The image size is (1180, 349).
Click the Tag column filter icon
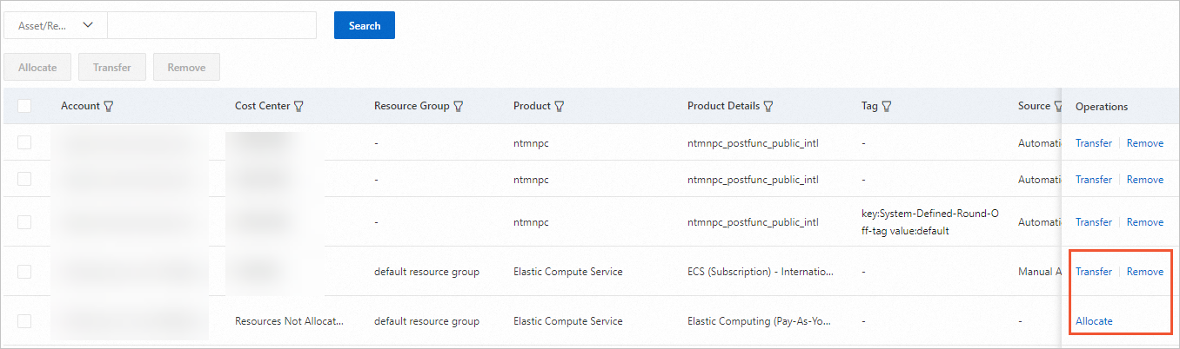[888, 107]
